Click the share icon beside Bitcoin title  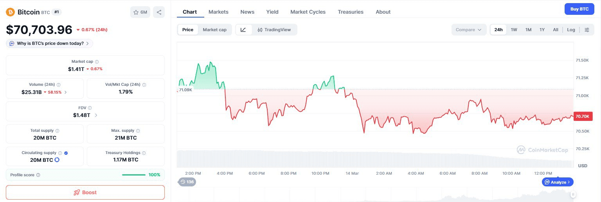159,12
